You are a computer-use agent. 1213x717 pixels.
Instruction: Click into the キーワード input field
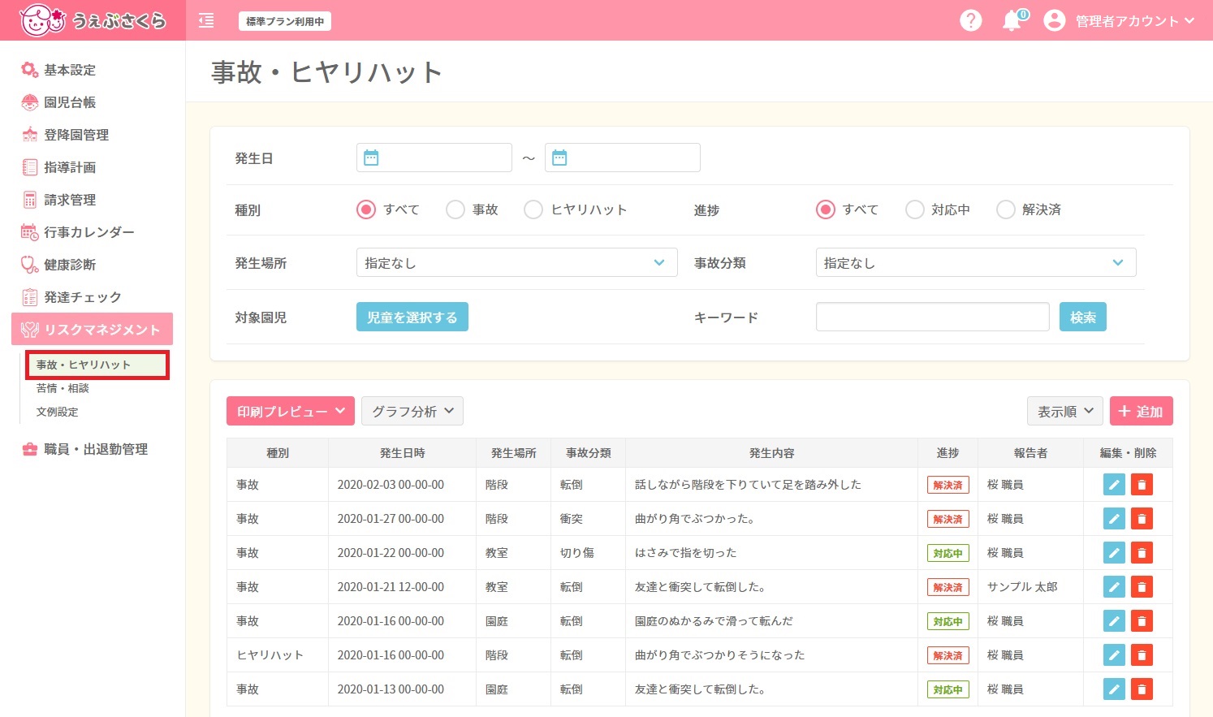[x=933, y=317]
